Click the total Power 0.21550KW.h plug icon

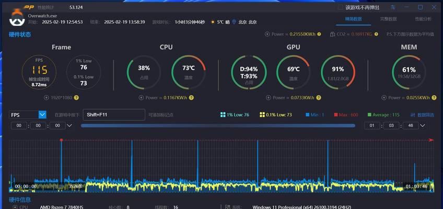point(267,34)
